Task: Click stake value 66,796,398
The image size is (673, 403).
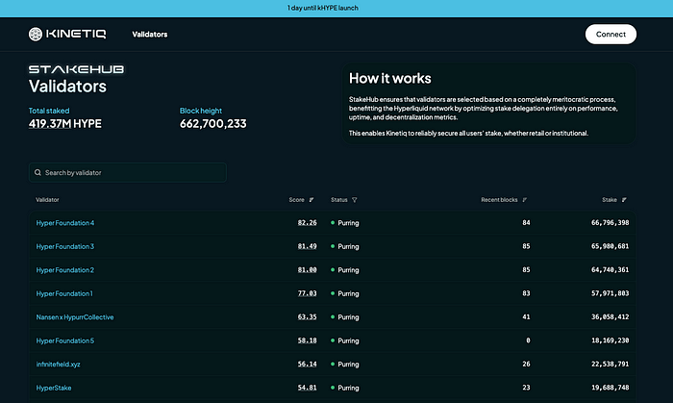Action: (610, 223)
